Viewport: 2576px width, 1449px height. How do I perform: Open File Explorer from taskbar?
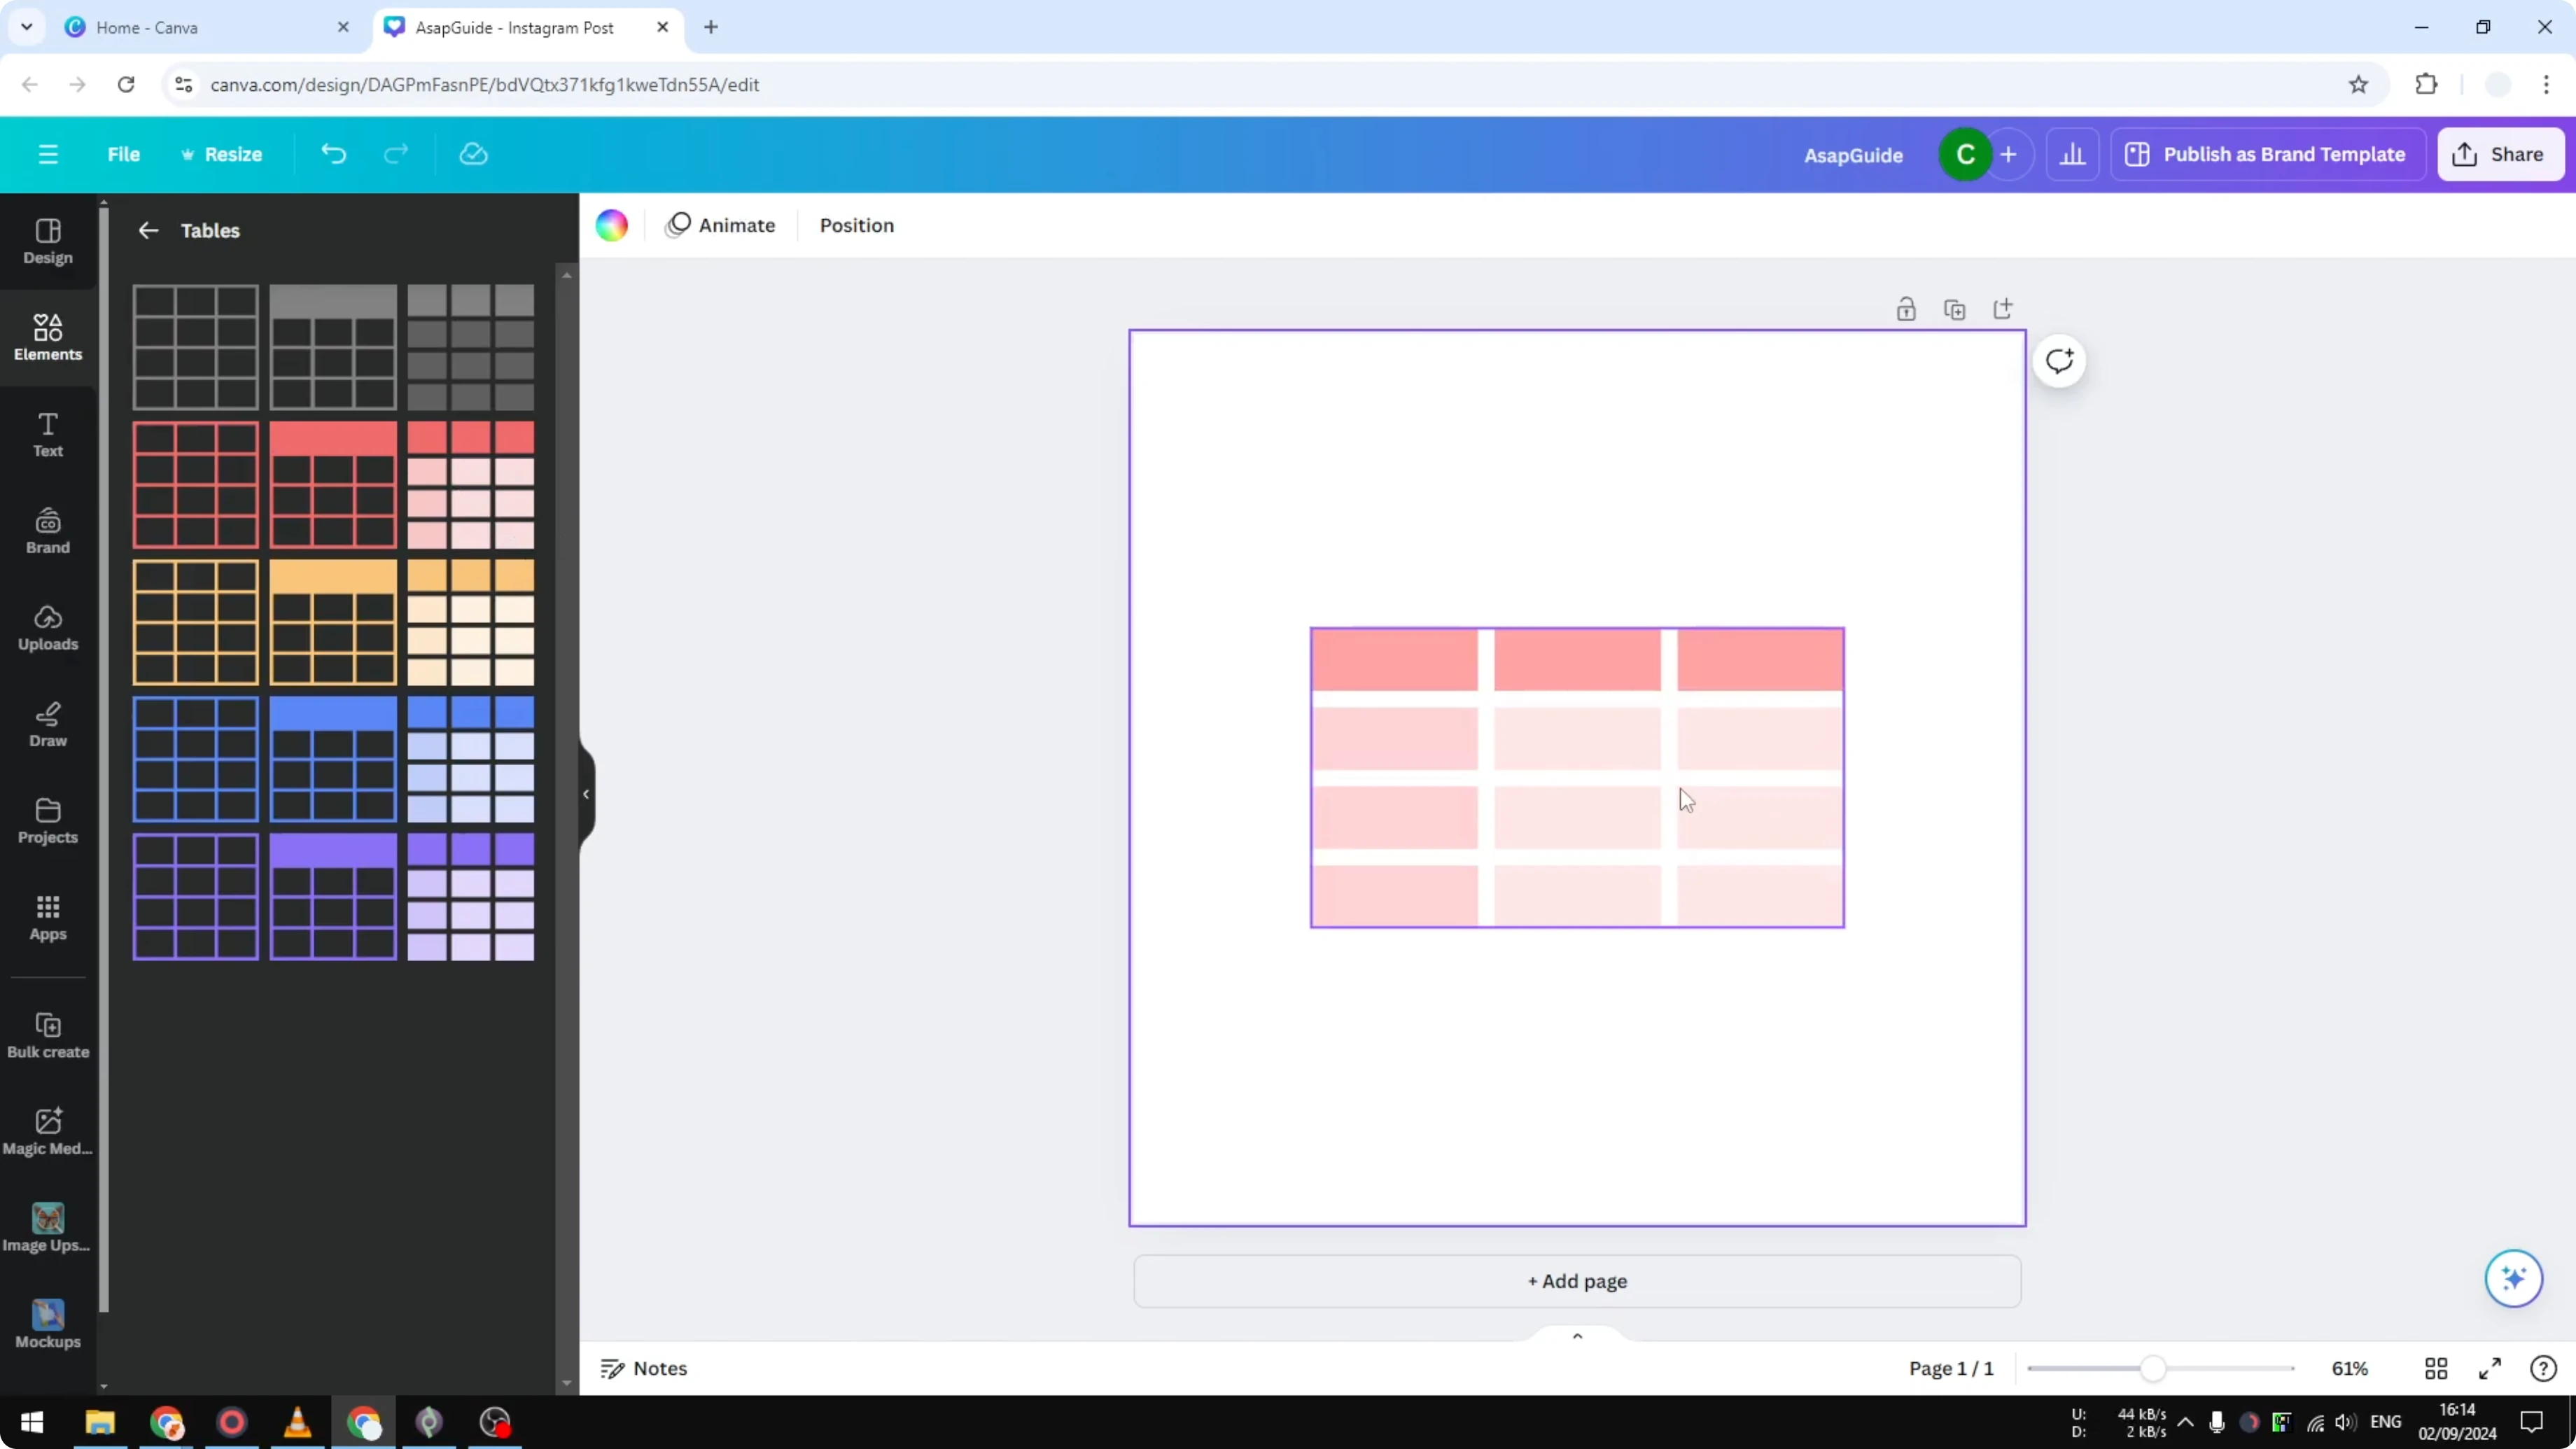(100, 1422)
